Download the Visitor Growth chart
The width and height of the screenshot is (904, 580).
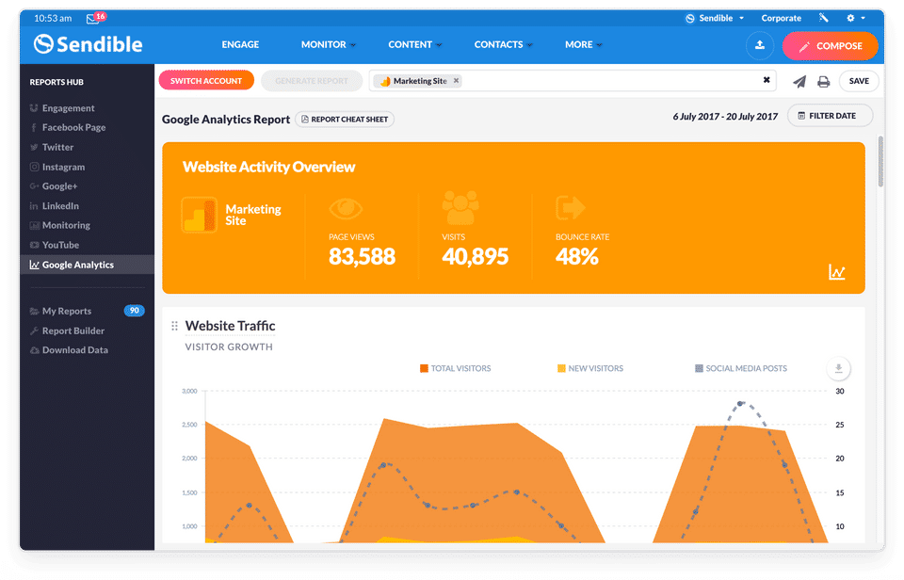click(838, 368)
